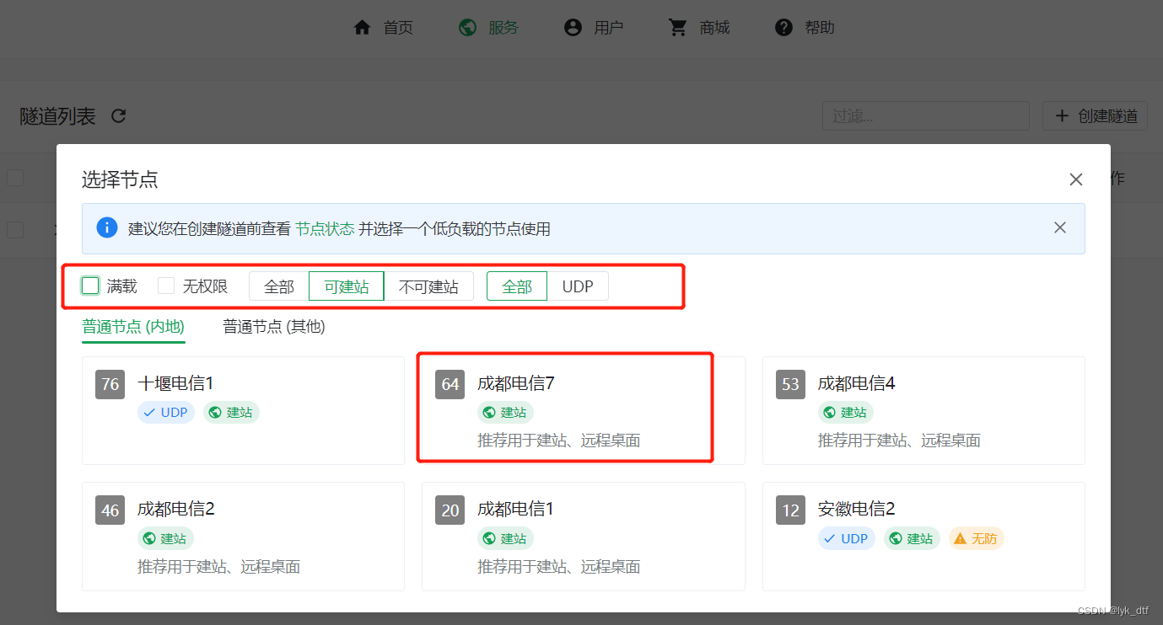The height and width of the screenshot is (625, 1163).
Task: Click 推荐用于建站、远程桌面 under 成都电信4
Action: tap(899, 441)
